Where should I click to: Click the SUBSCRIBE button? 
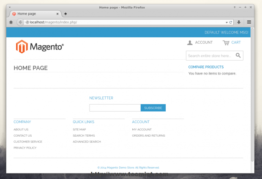(x=153, y=108)
